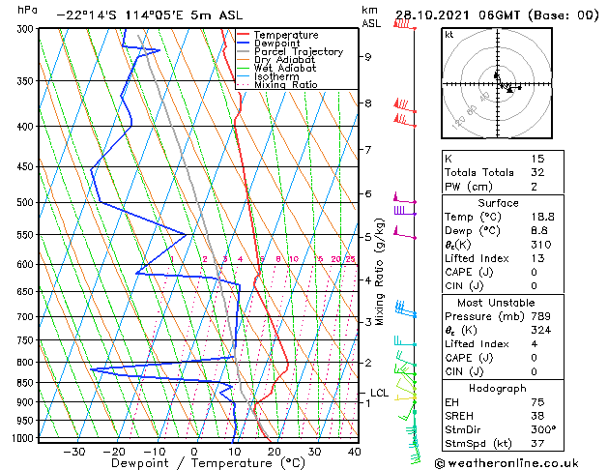The height and width of the screenshot is (470, 608).
Task: Click the Surface theta-e value 310
Action: coord(541,245)
